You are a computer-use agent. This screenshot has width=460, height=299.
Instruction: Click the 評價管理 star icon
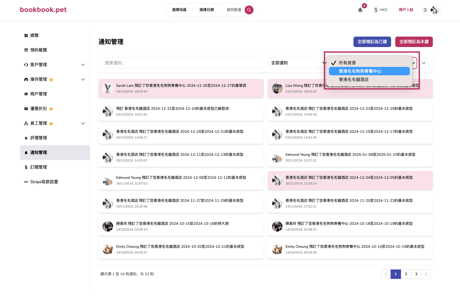26,138
